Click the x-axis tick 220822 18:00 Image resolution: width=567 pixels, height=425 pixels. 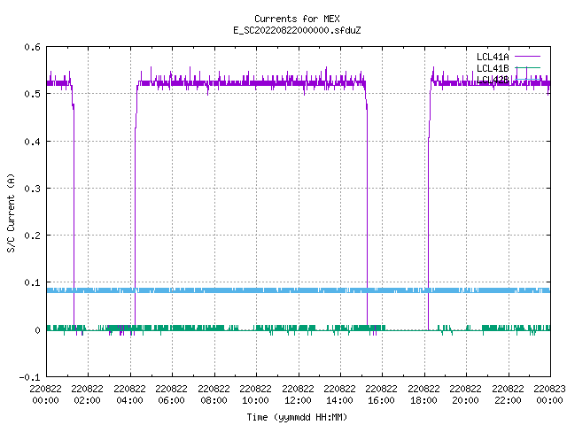pos(423,395)
